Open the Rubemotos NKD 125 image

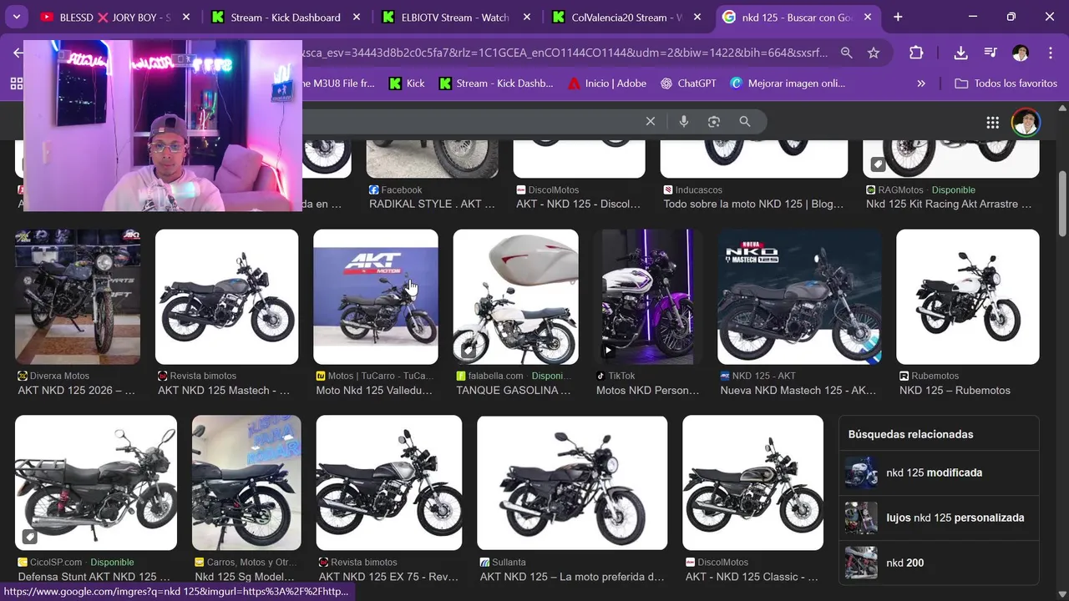(x=968, y=297)
